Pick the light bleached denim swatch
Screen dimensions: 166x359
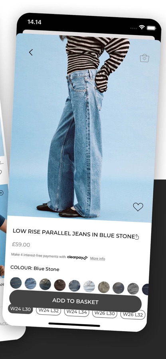[89, 286]
